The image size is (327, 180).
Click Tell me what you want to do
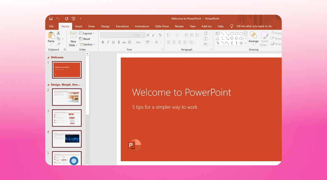(x=254, y=26)
